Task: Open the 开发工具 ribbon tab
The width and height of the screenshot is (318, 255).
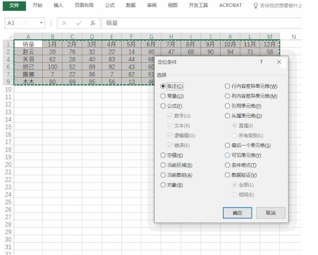Action: (198, 6)
